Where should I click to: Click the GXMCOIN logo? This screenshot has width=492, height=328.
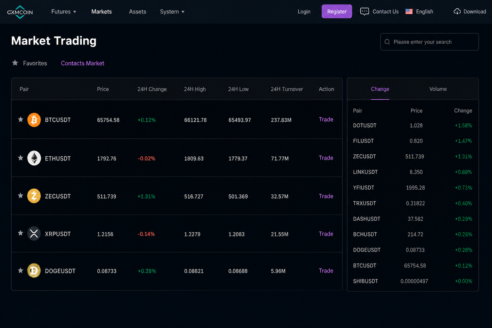point(20,12)
